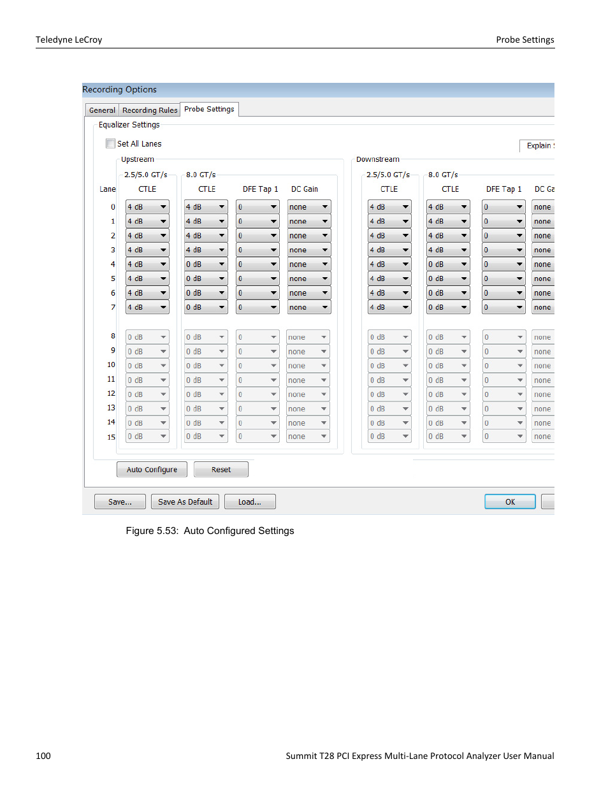Open Upstream DFE Tap 1 dropdown for lane 5

pos(257,278)
